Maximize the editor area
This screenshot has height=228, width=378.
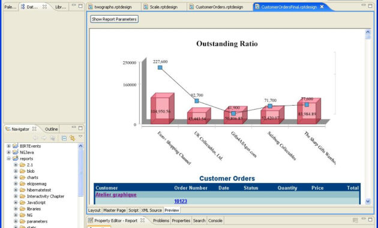[370, 6]
